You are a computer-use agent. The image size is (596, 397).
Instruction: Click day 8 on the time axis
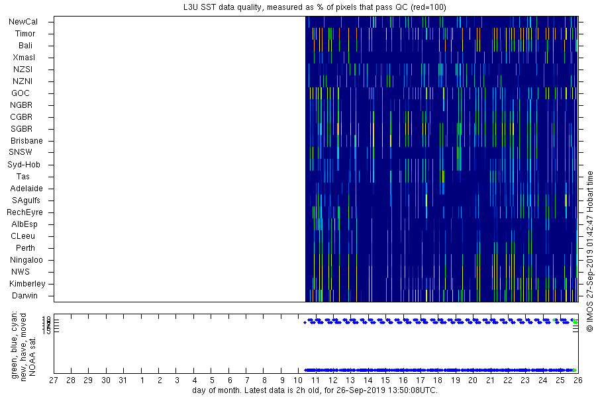(264, 380)
